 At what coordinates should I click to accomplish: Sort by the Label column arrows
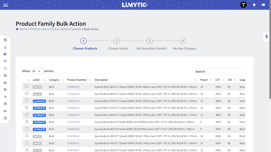(x=44, y=80)
